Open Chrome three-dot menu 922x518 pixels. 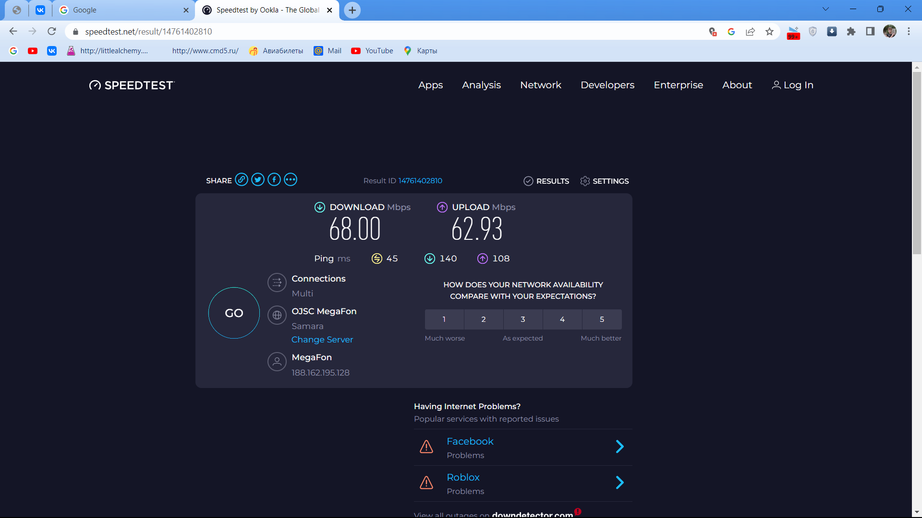coord(909,32)
